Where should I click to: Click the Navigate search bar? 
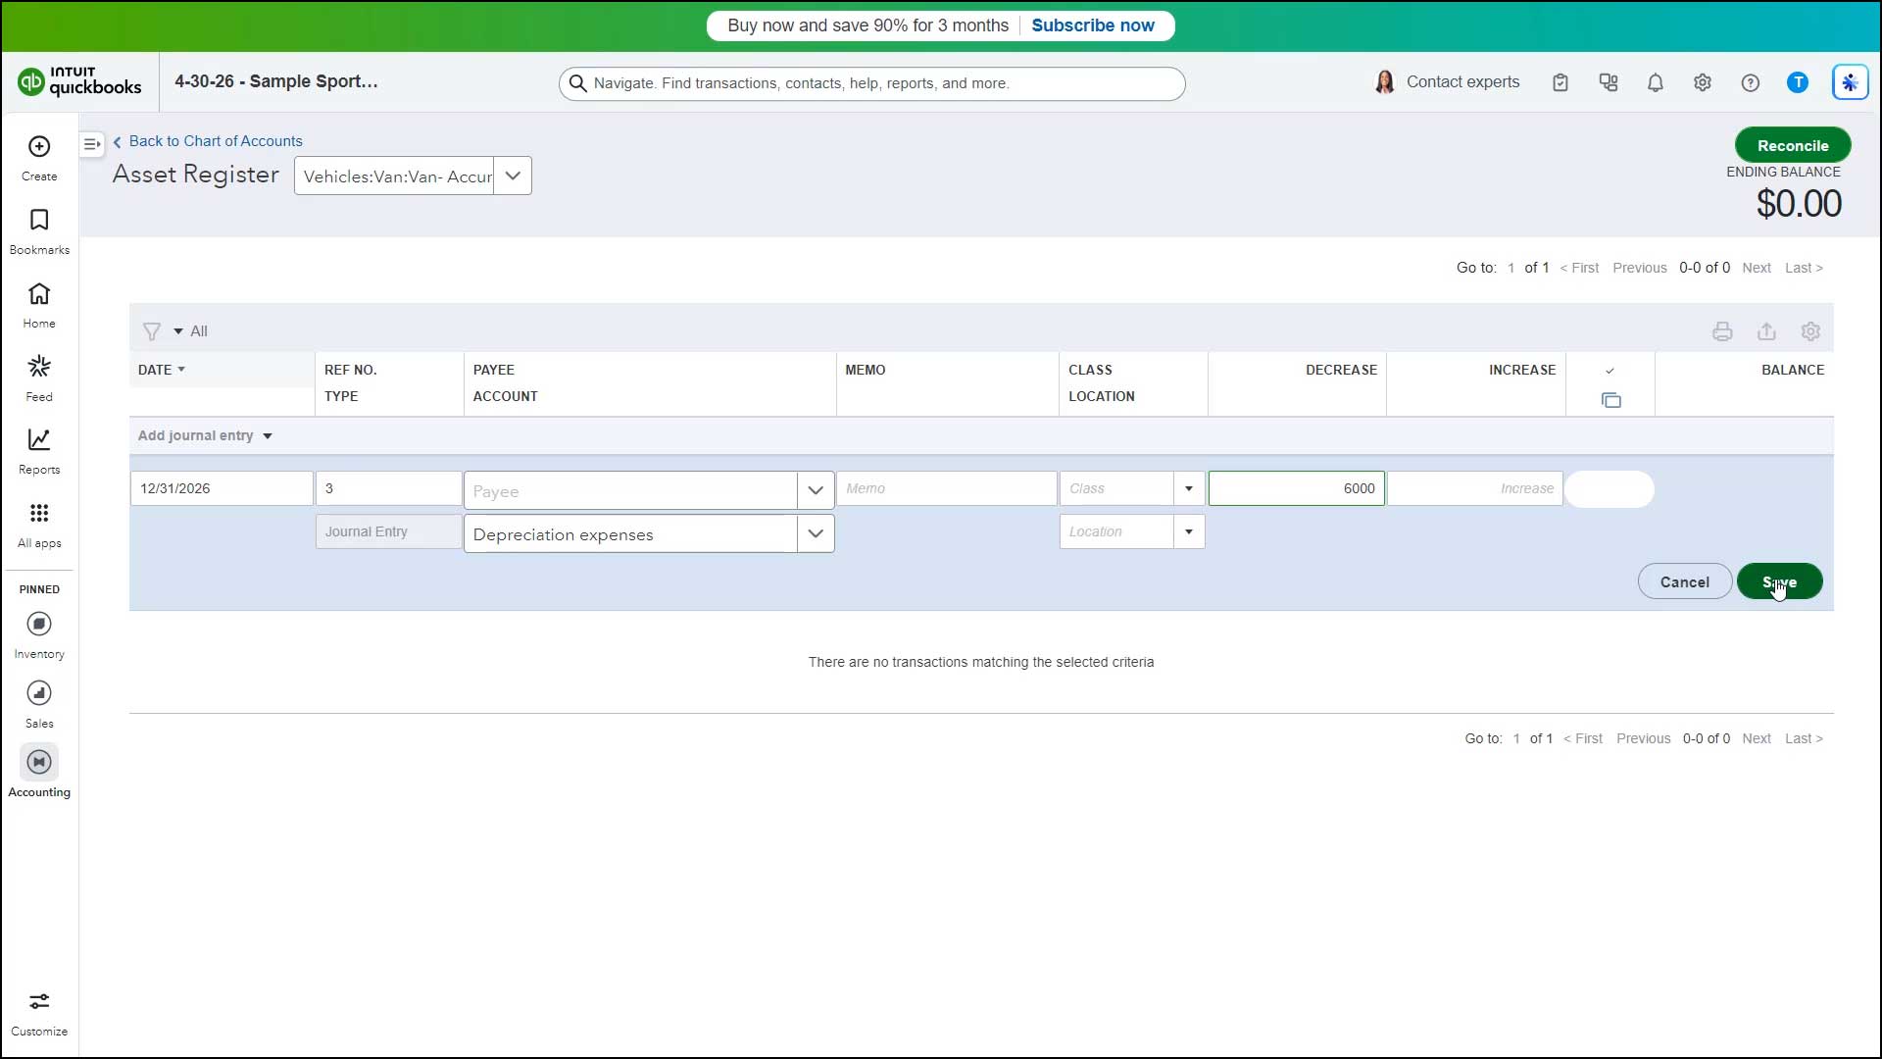871,83
